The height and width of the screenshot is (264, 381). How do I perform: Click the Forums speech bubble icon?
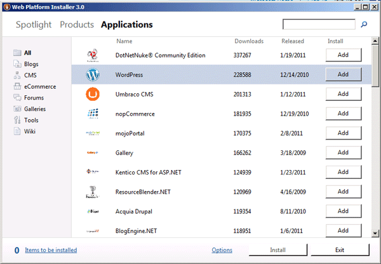click(17, 97)
